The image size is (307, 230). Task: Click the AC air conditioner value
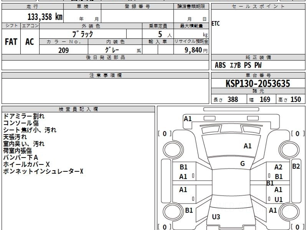click(30, 42)
